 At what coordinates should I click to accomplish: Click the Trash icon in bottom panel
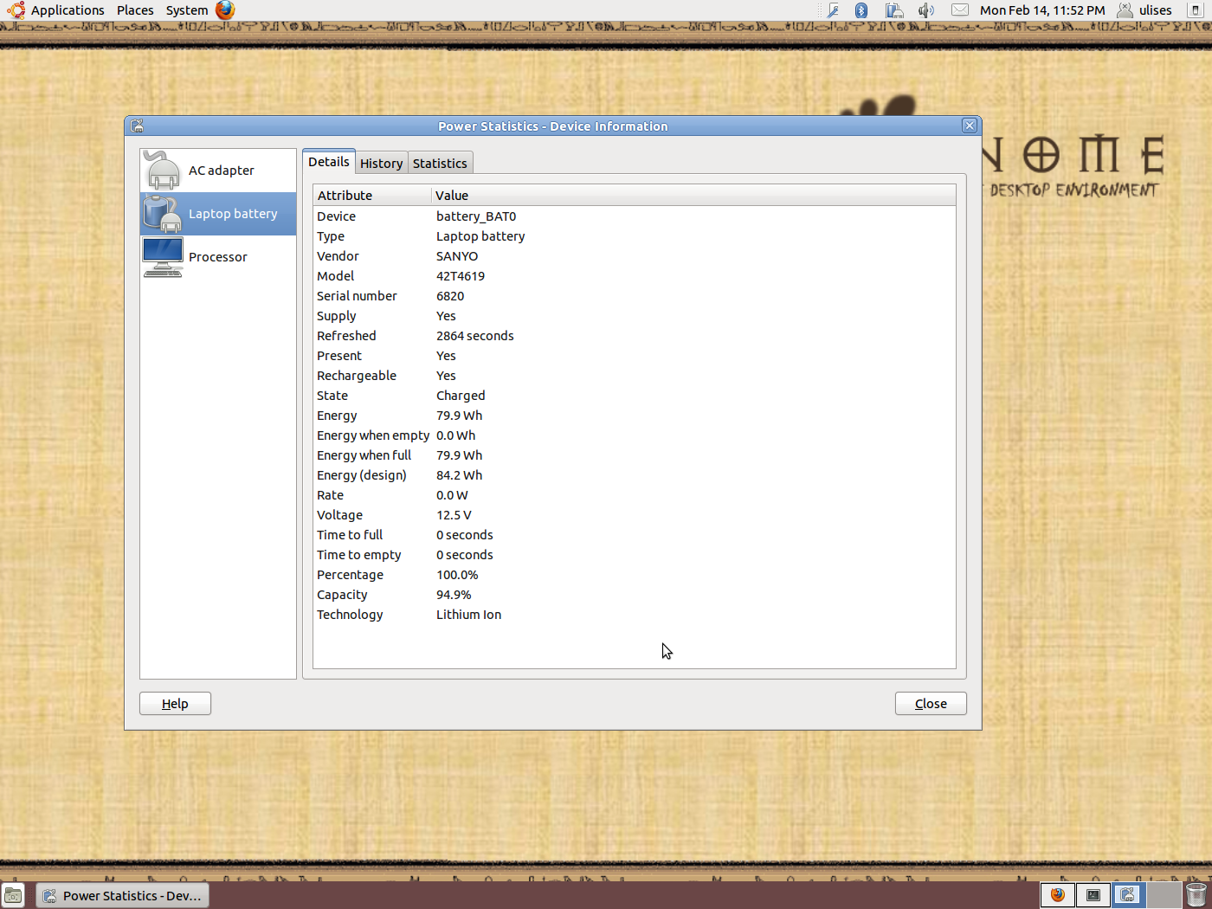(1196, 895)
